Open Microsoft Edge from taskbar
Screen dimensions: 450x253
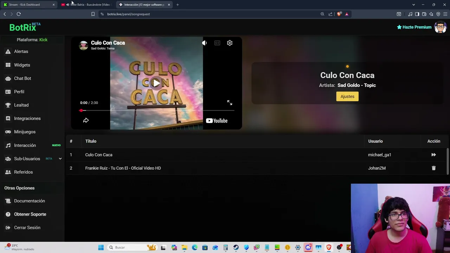[194, 247]
